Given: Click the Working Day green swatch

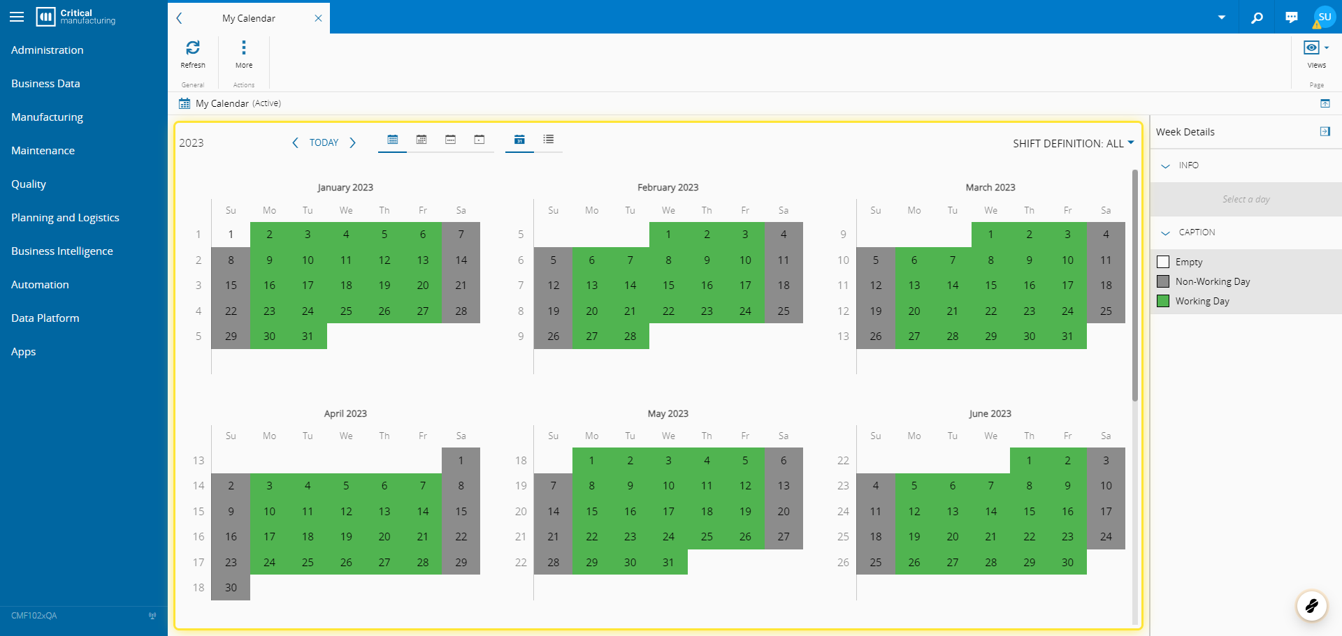Looking at the screenshot, I should (x=1163, y=301).
